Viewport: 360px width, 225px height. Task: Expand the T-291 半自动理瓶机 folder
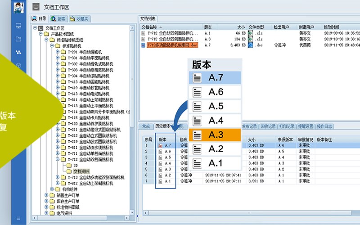point(58,52)
